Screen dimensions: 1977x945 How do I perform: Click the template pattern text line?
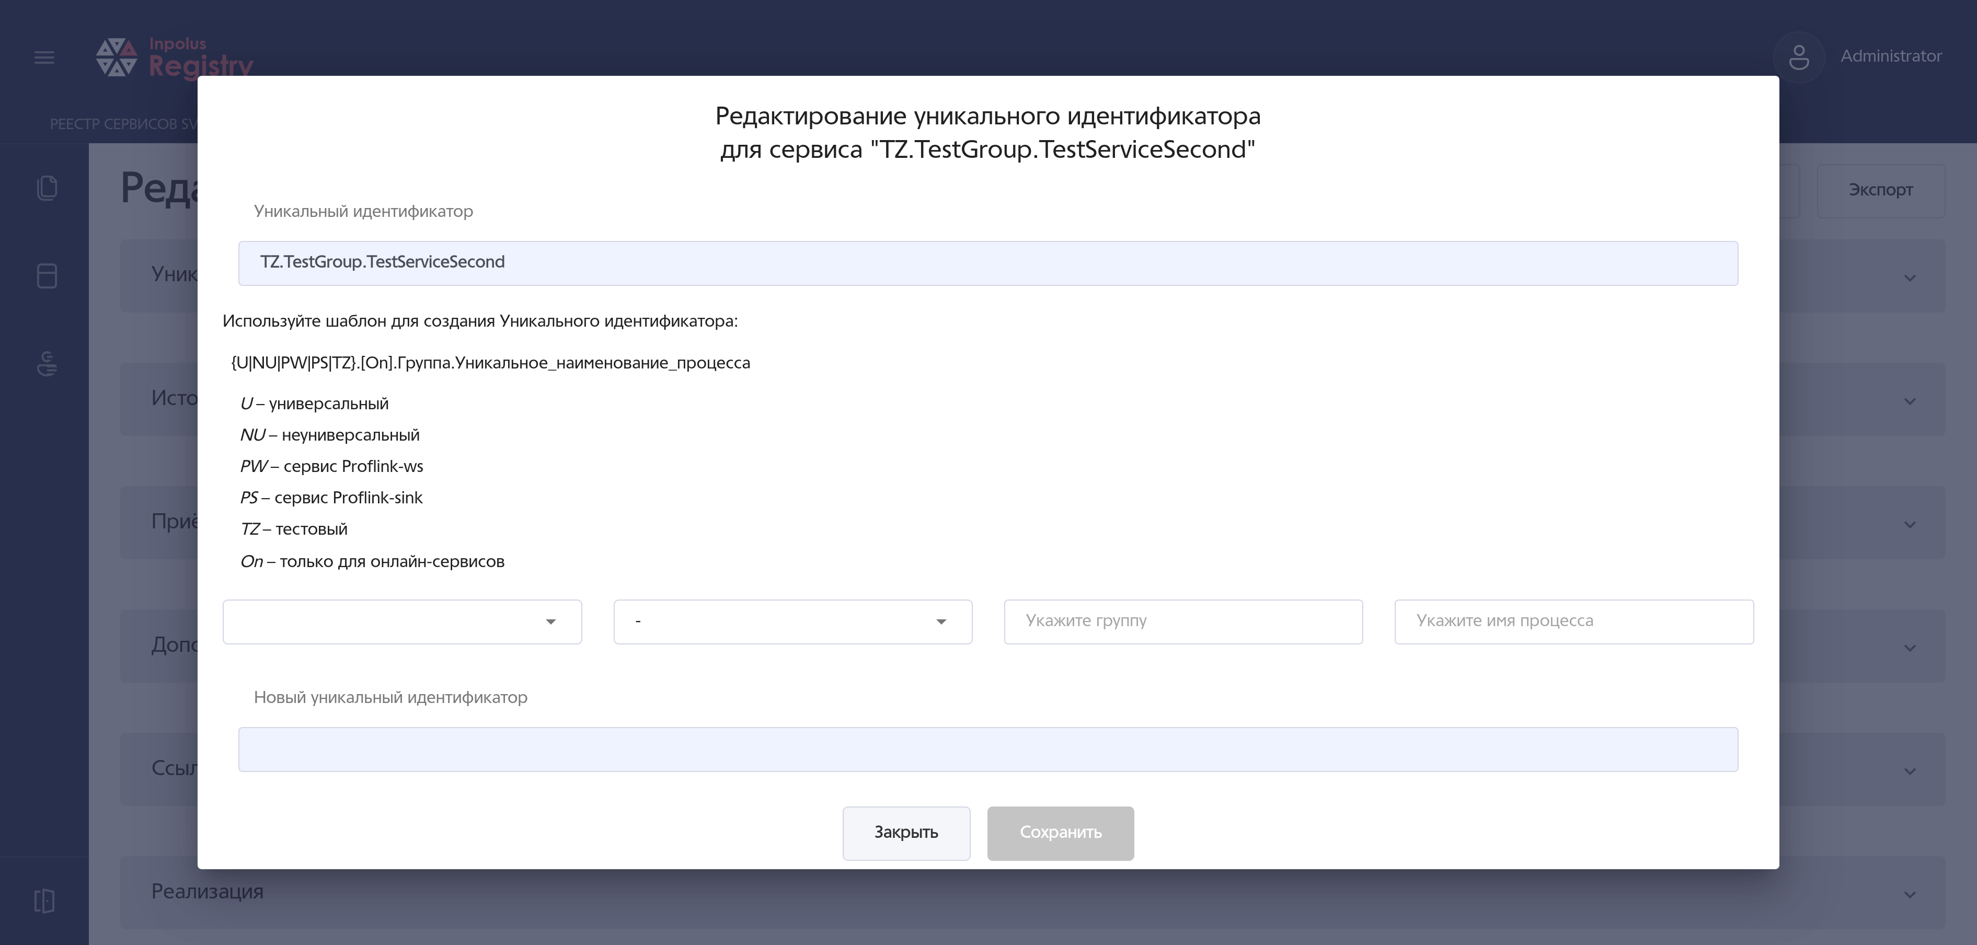pos(490,363)
